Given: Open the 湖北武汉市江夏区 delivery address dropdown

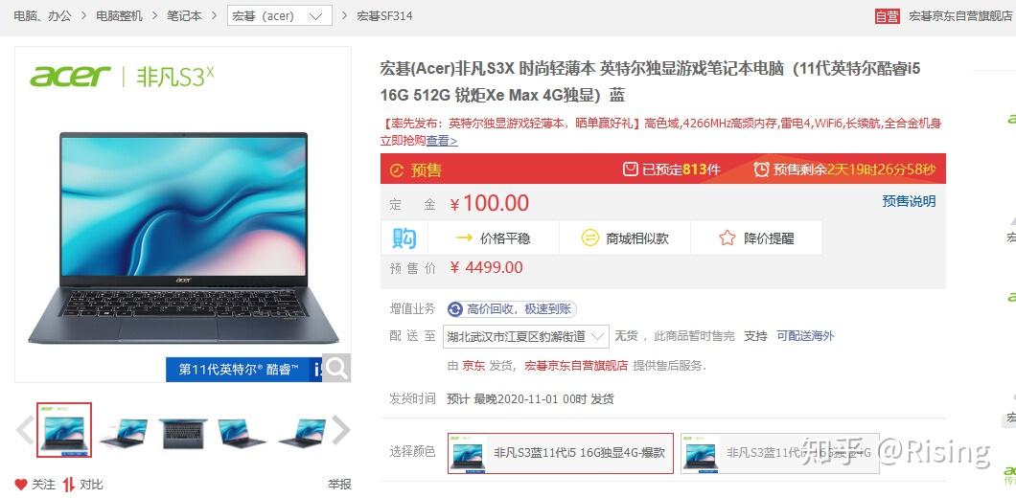Looking at the screenshot, I should 525,336.
